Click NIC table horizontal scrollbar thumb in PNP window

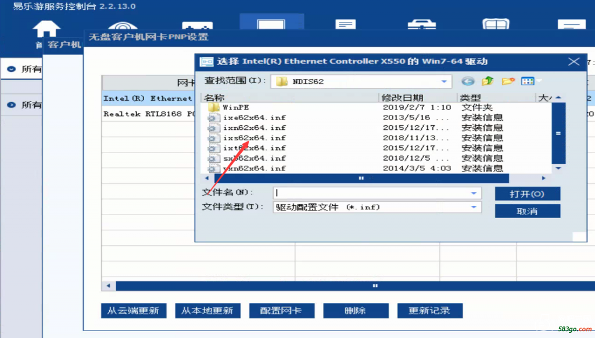click(x=355, y=286)
